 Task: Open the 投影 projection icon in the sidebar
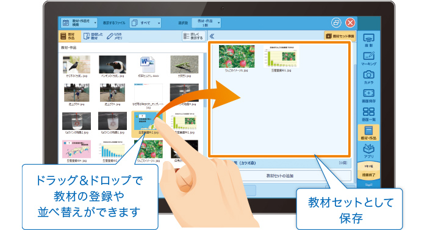point(368,40)
